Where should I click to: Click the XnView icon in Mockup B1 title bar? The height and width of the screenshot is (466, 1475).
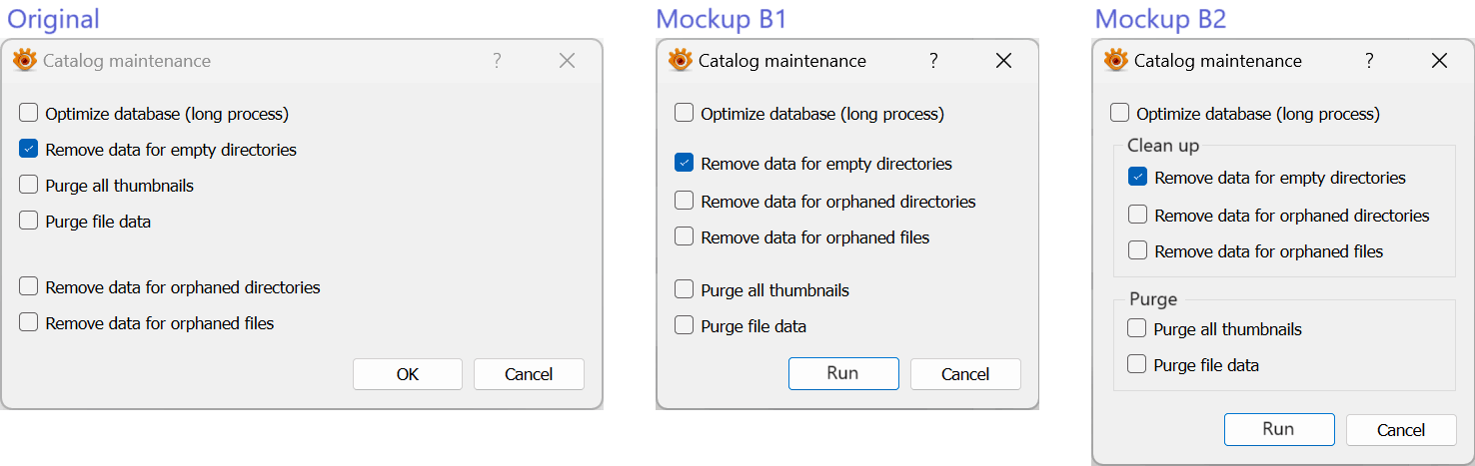click(681, 61)
